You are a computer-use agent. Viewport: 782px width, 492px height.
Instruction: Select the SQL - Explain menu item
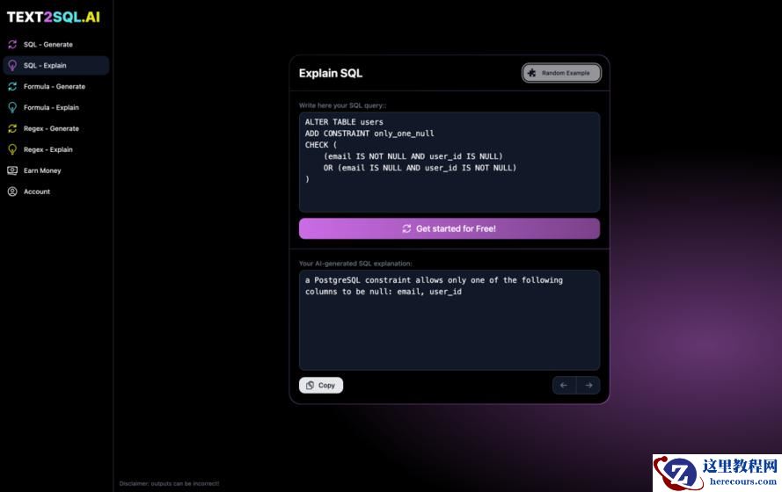56,65
